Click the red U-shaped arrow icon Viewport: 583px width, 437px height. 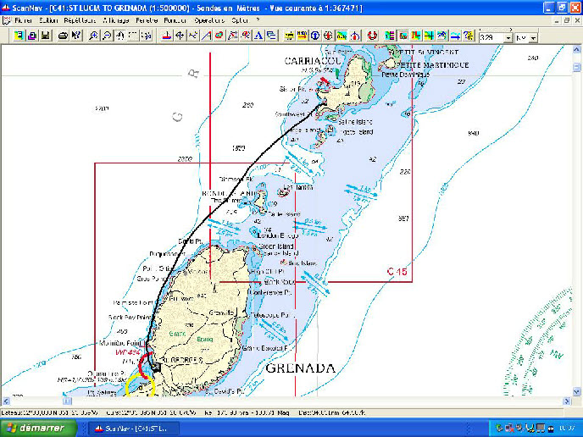(372, 36)
